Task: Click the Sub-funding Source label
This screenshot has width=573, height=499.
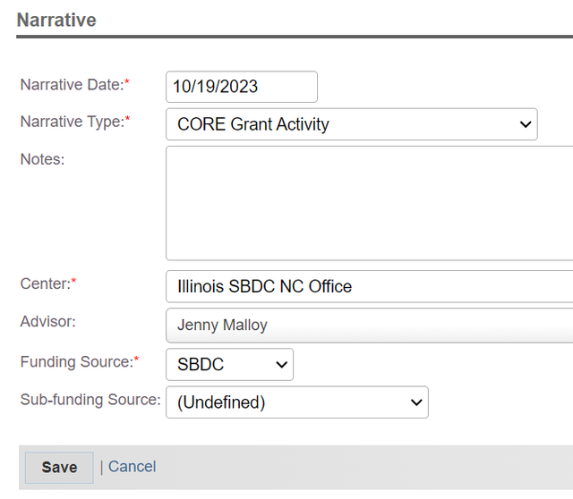Action: [90, 400]
